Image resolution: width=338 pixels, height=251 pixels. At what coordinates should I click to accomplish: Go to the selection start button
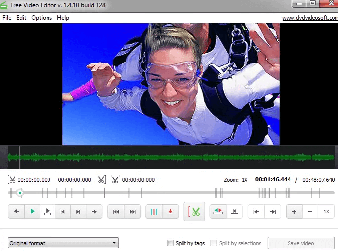(256, 211)
